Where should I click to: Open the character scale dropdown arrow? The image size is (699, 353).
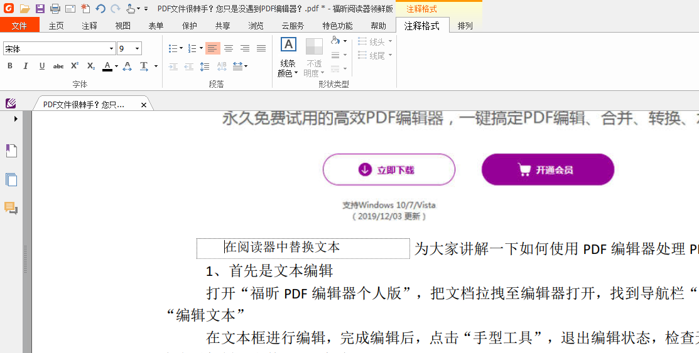click(x=156, y=66)
